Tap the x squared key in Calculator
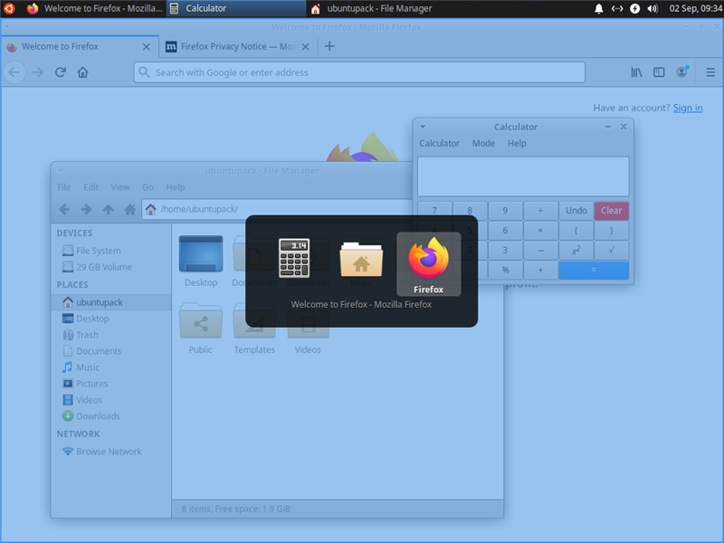The height and width of the screenshot is (543, 724). (x=576, y=251)
